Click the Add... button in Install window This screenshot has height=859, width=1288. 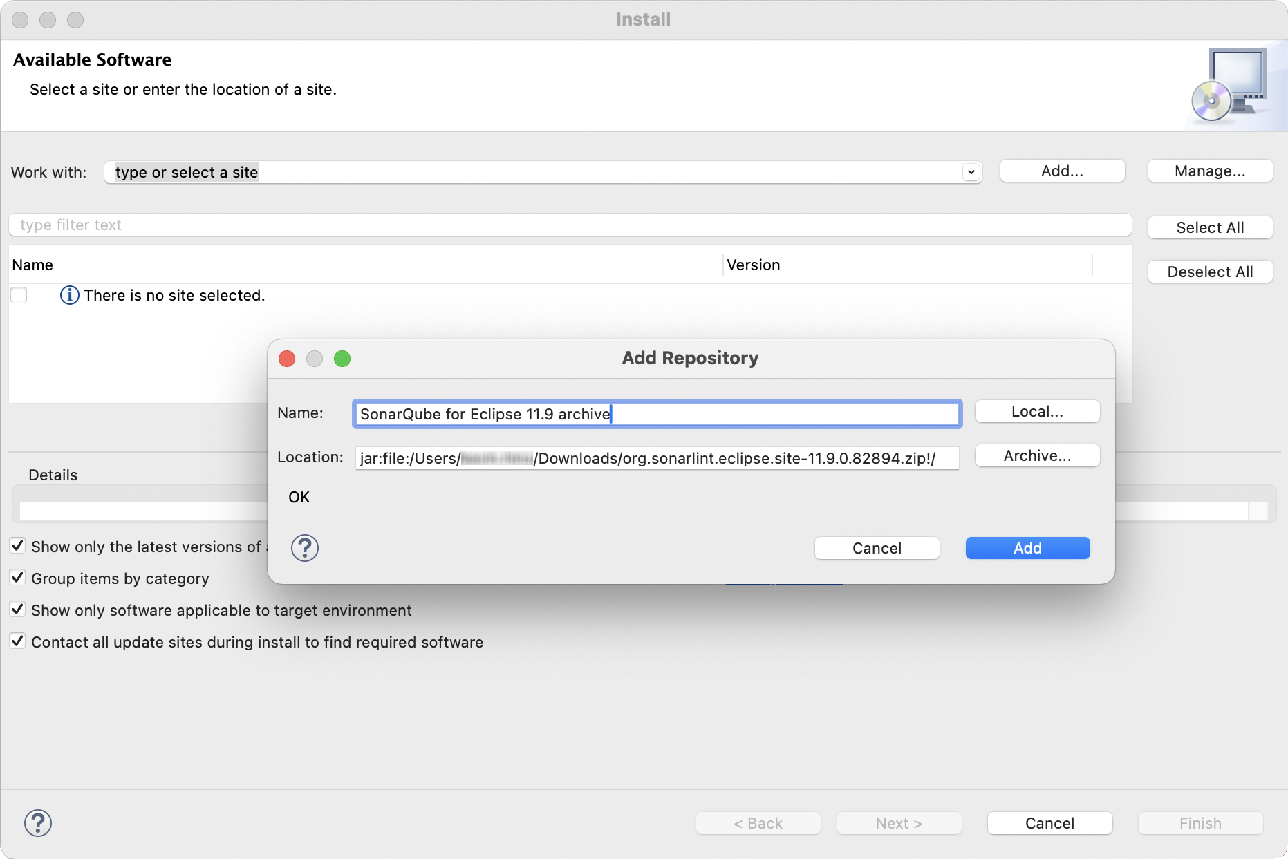coord(1062,171)
